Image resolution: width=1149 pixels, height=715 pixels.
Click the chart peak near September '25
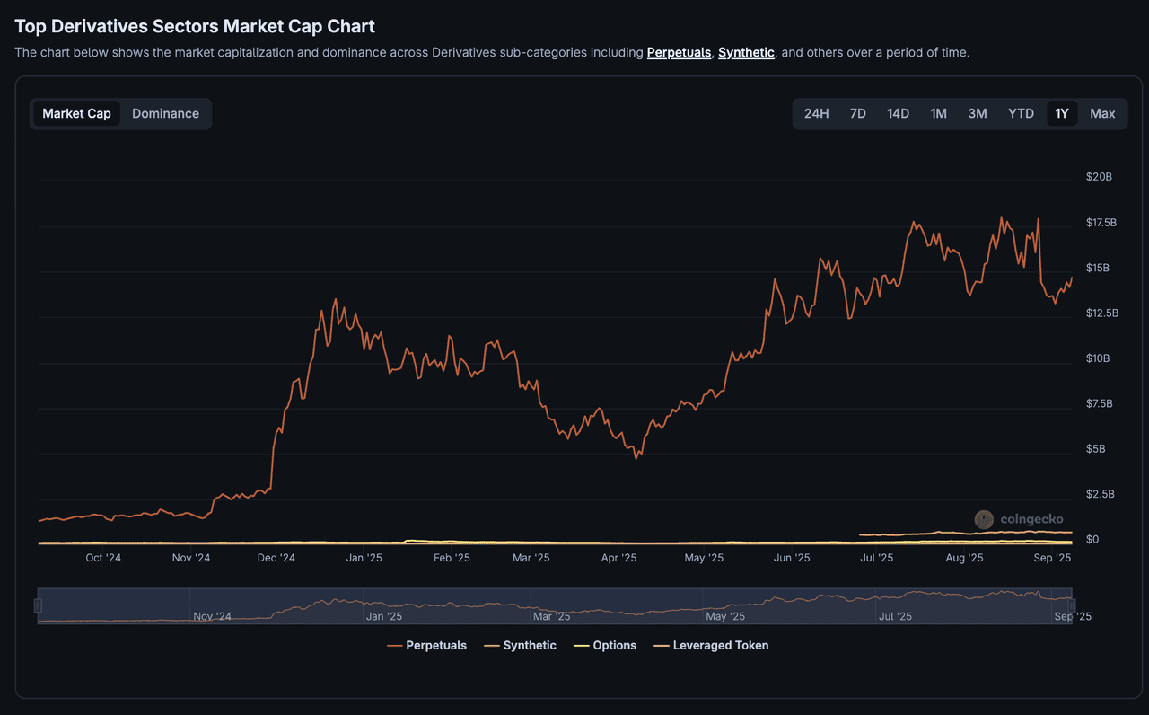pyautogui.click(x=1038, y=218)
